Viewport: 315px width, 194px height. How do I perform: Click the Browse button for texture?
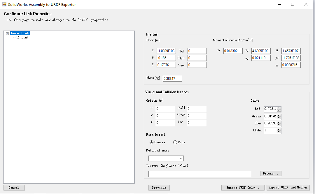point(270,173)
